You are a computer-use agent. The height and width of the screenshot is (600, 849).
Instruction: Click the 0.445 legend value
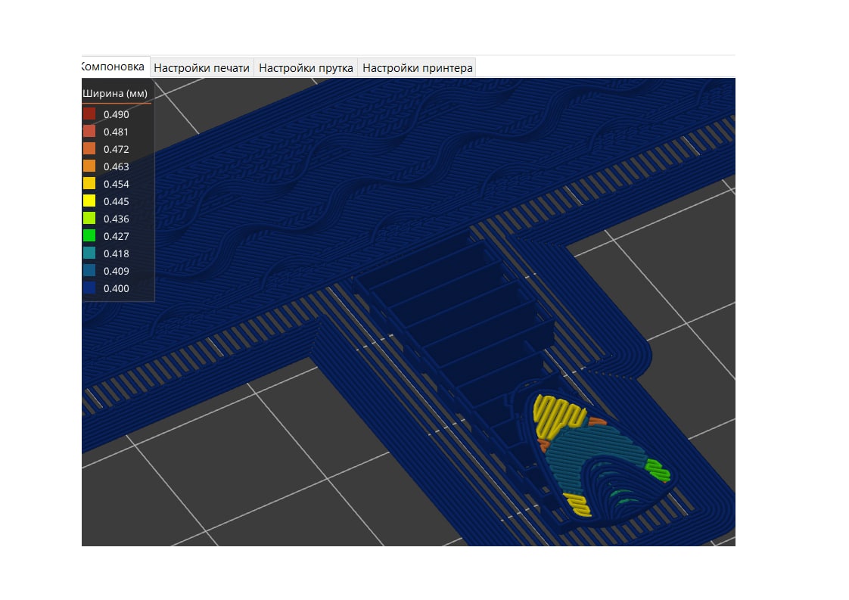point(117,201)
